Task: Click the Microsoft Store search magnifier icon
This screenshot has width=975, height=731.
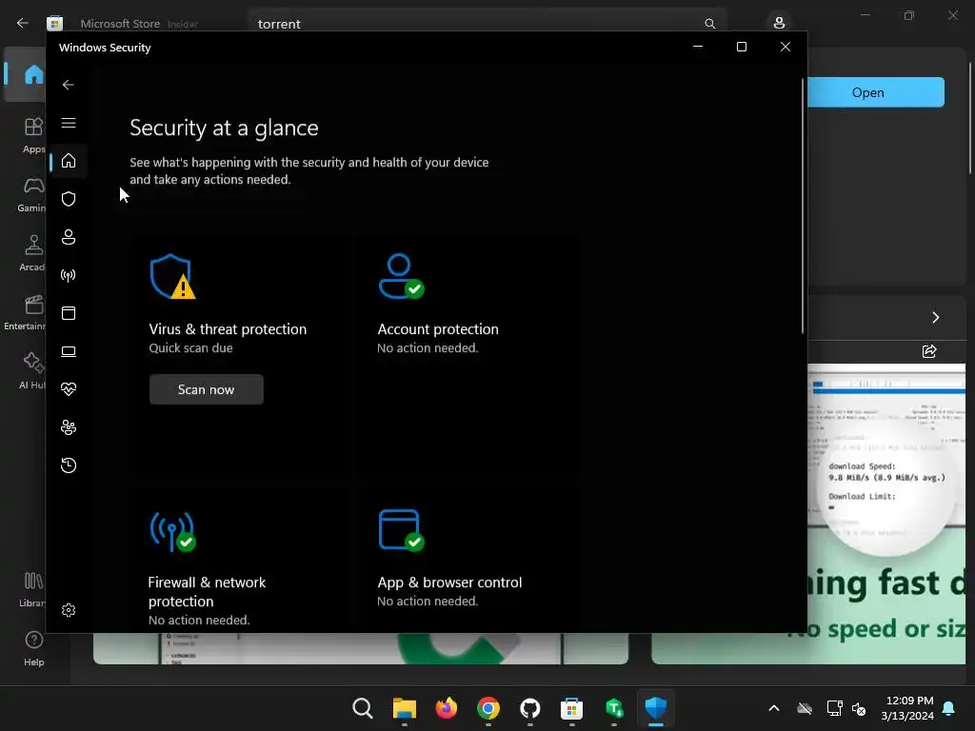Action: [x=710, y=24]
